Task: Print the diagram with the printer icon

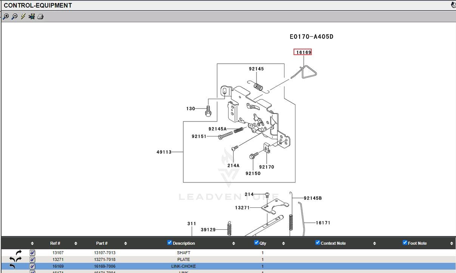Action: coord(40,17)
